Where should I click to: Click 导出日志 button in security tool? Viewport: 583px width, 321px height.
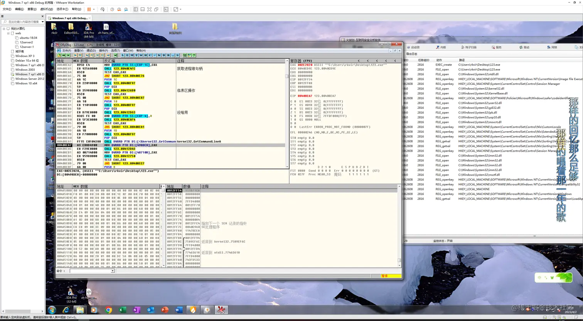point(412,54)
